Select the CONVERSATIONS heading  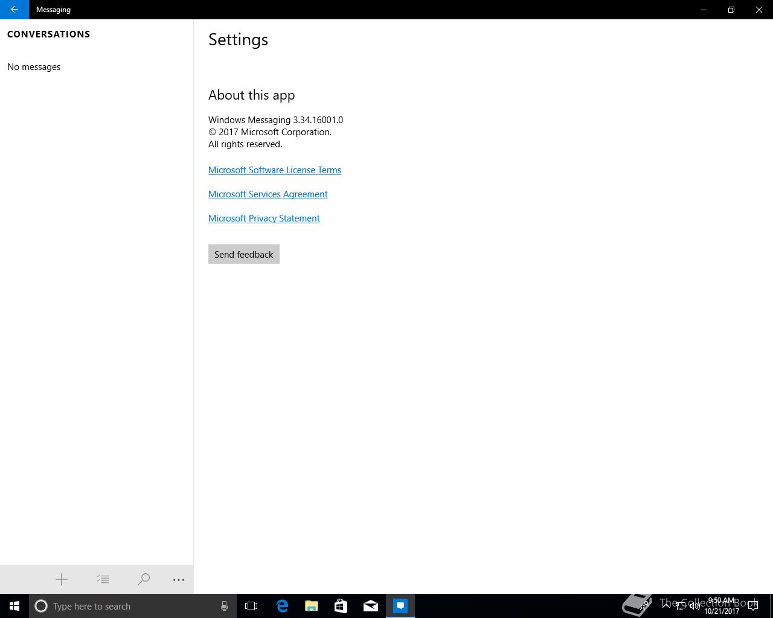[49, 34]
